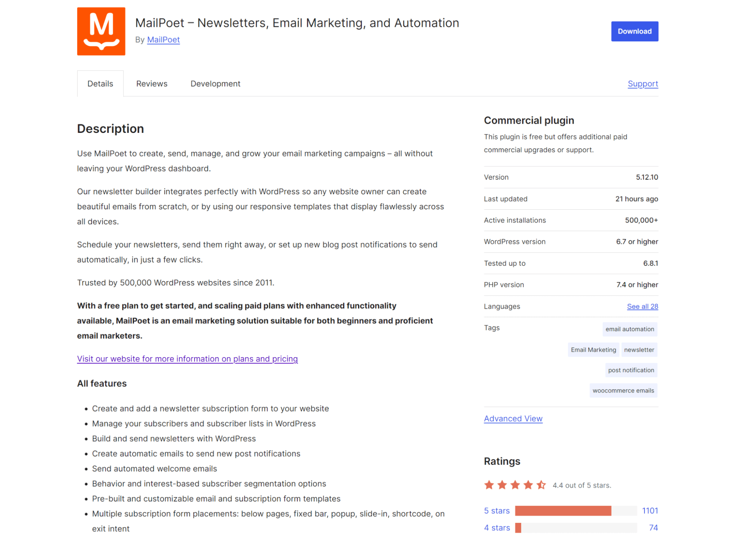The image size is (732, 535).
Task: Visit the MailPoet author link
Action: coord(163,40)
